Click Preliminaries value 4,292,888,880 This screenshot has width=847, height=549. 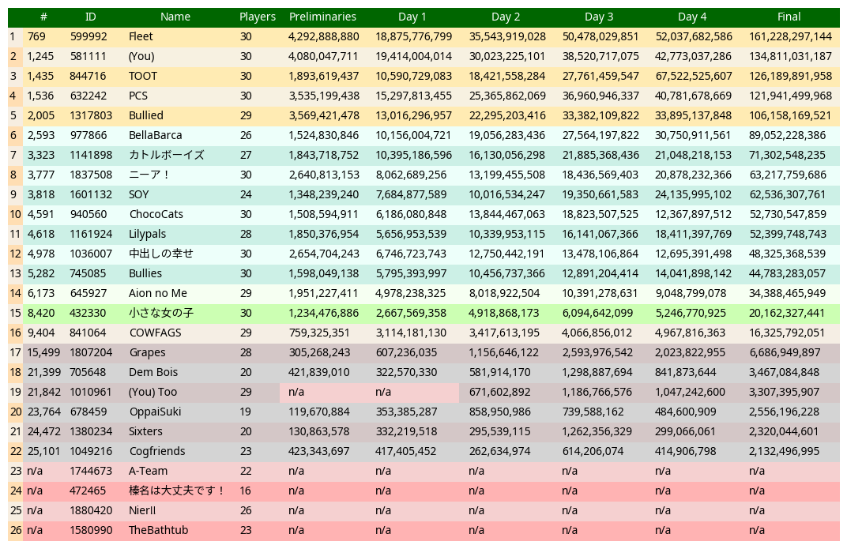pyautogui.click(x=324, y=36)
